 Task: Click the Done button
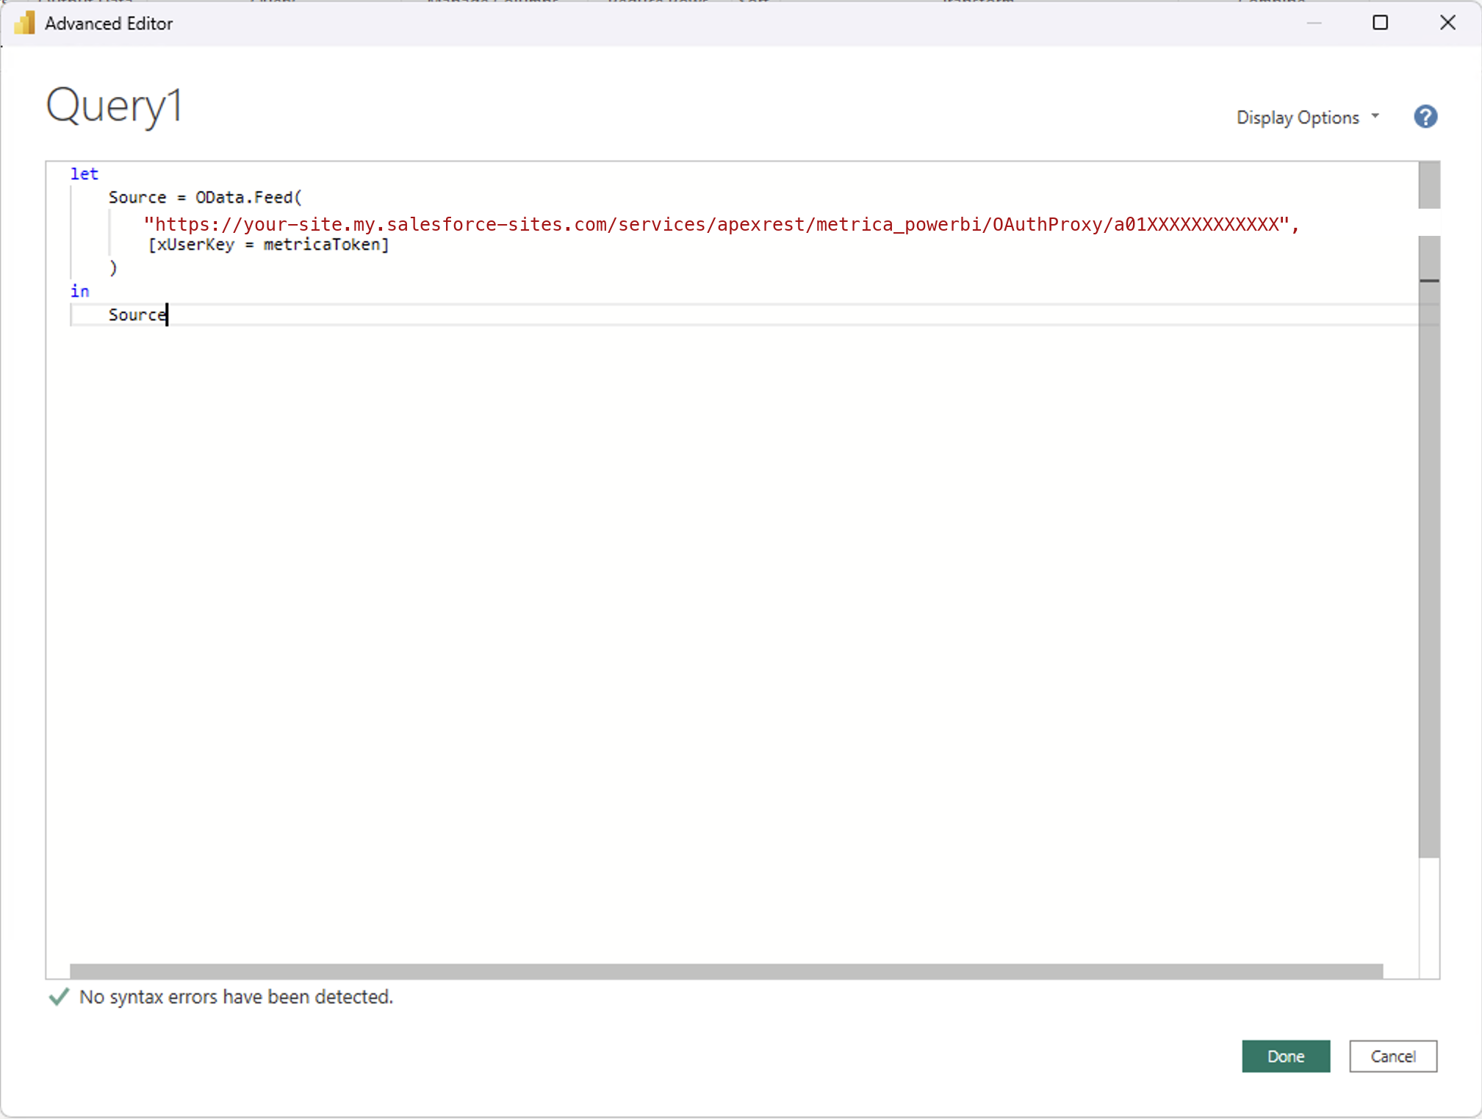pos(1285,1056)
